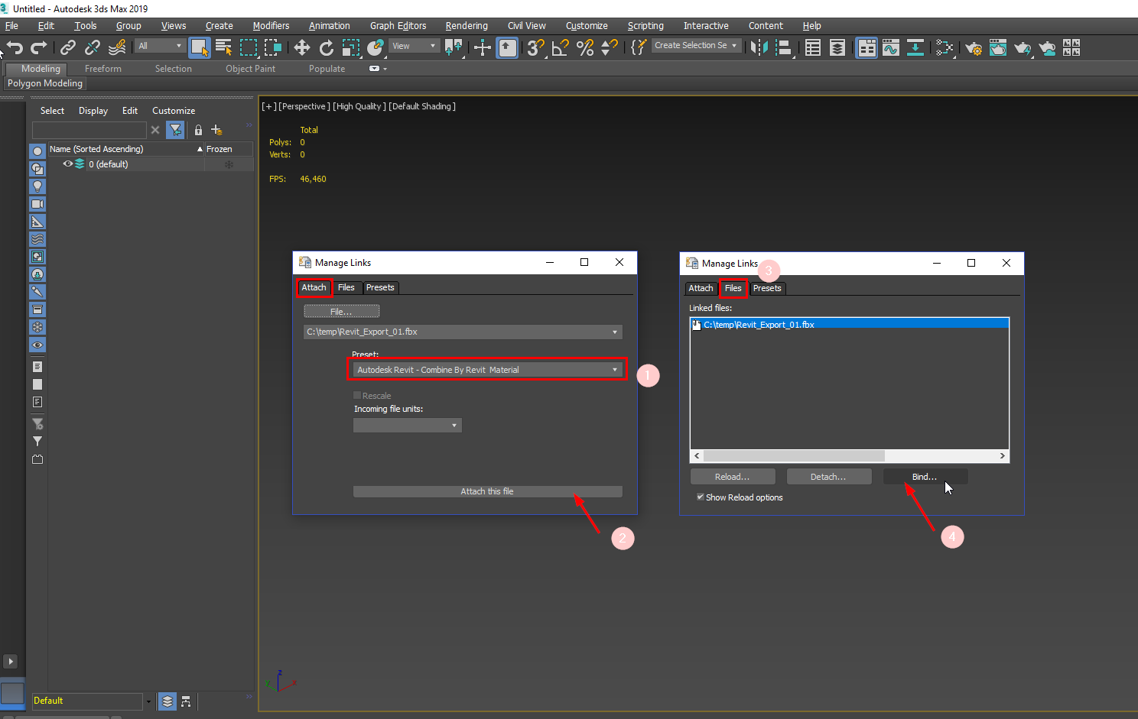
Task: Open the Mirror tool
Action: [x=758, y=48]
